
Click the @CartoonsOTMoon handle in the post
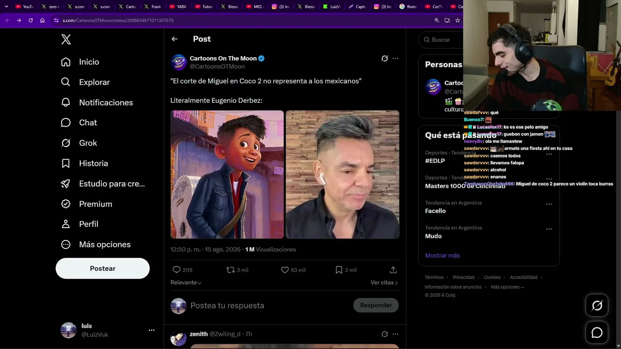pos(217,66)
